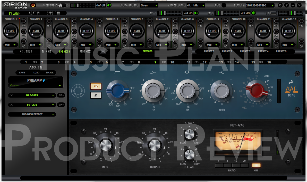Screen dimensions: 307x182
Task: Click the red gain knob on the BAE 1073
Action: (x=257, y=90)
